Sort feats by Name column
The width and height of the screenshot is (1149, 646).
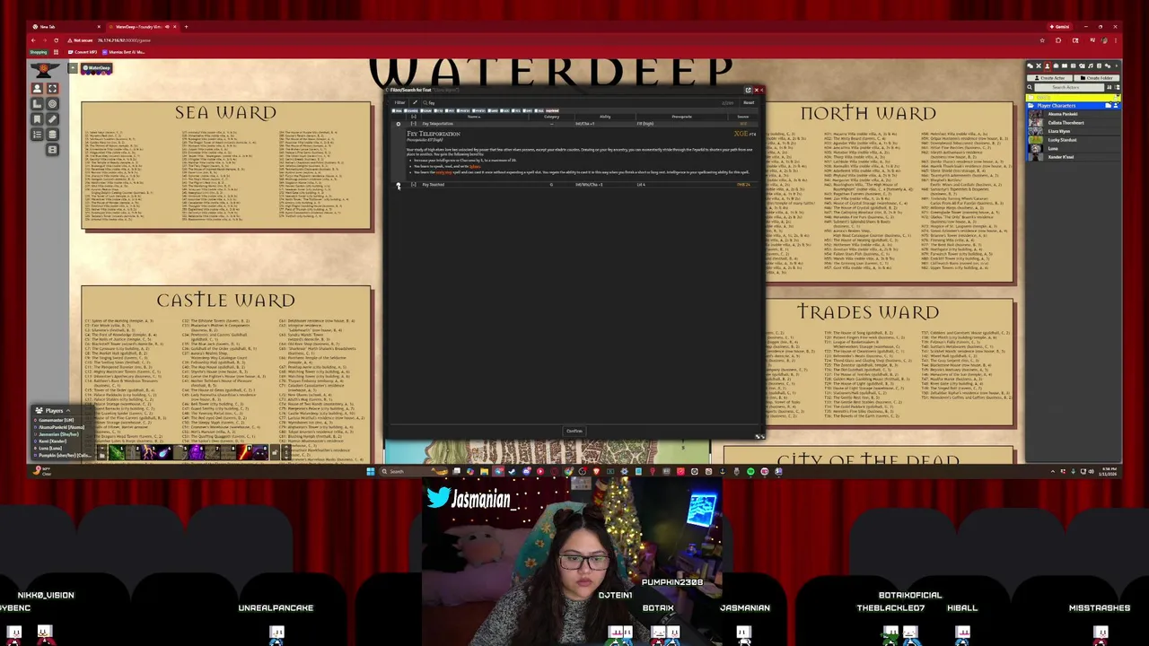click(x=474, y=117)
